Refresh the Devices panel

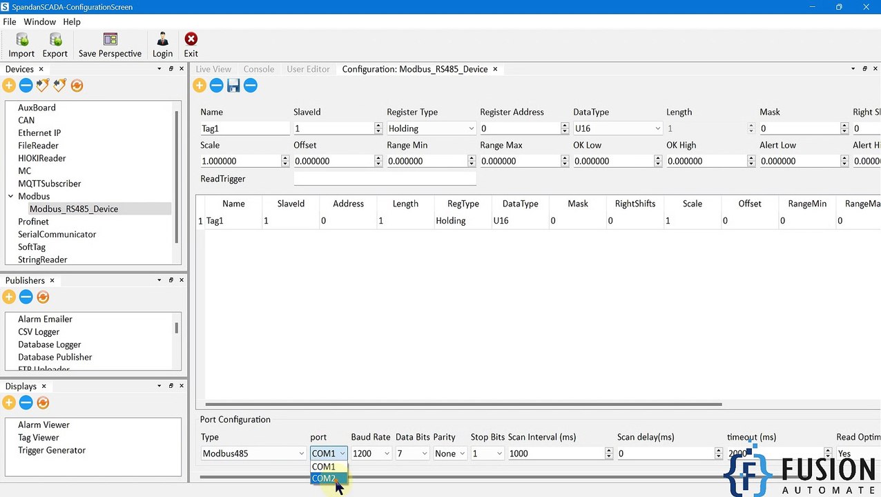[x=77, y=86]
